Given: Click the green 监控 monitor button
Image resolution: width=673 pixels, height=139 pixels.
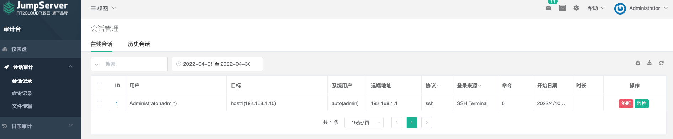Looking at the screenshot, I should [641, 104].
